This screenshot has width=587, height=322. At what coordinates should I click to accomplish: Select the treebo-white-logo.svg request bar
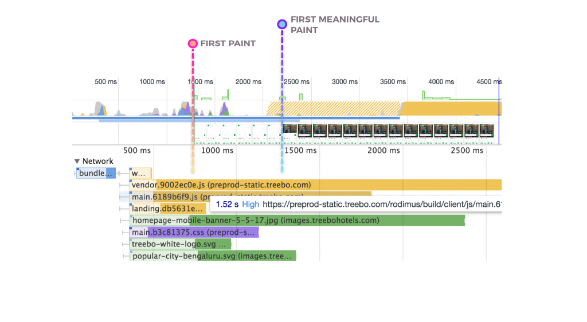181,244
